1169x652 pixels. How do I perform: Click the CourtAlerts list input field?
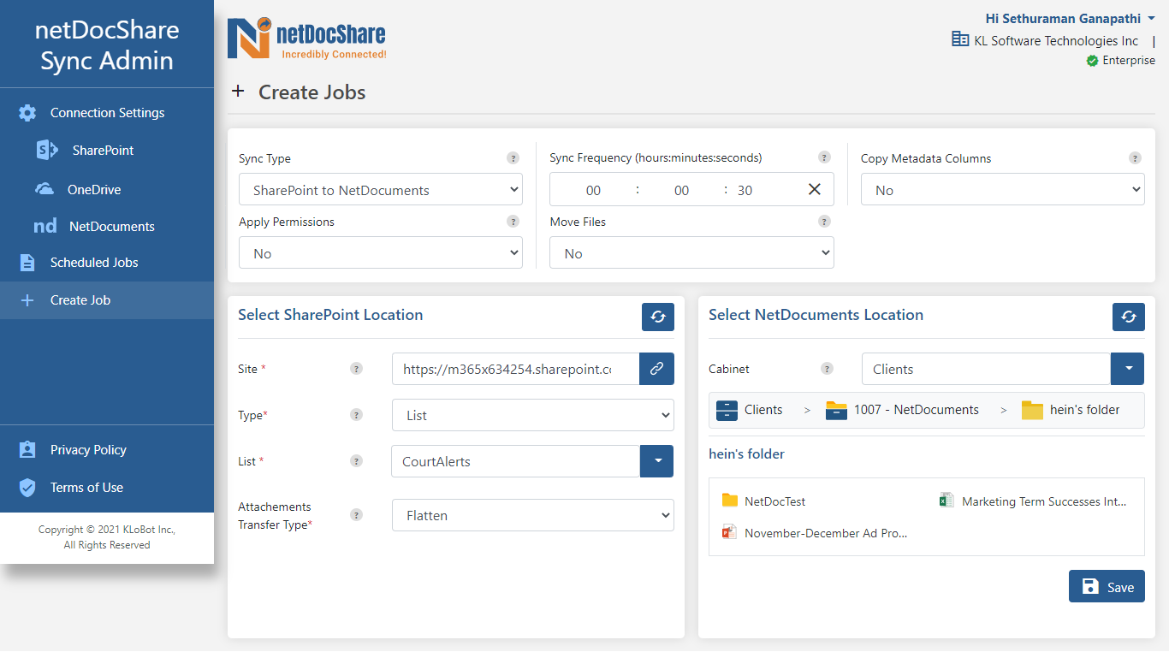[516, 461]
